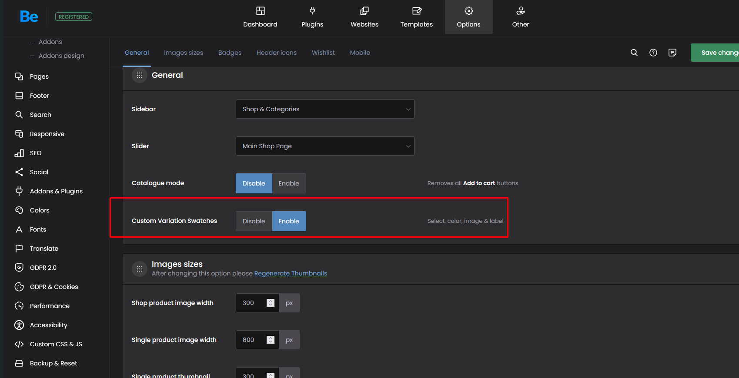Click the Backup & Reset drive icon
Viewport: 739px width, 378px height.
tap(19, 363)
